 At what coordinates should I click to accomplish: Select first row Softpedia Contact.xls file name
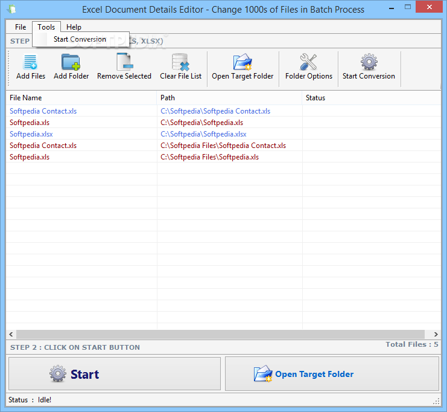pos(43,111)
